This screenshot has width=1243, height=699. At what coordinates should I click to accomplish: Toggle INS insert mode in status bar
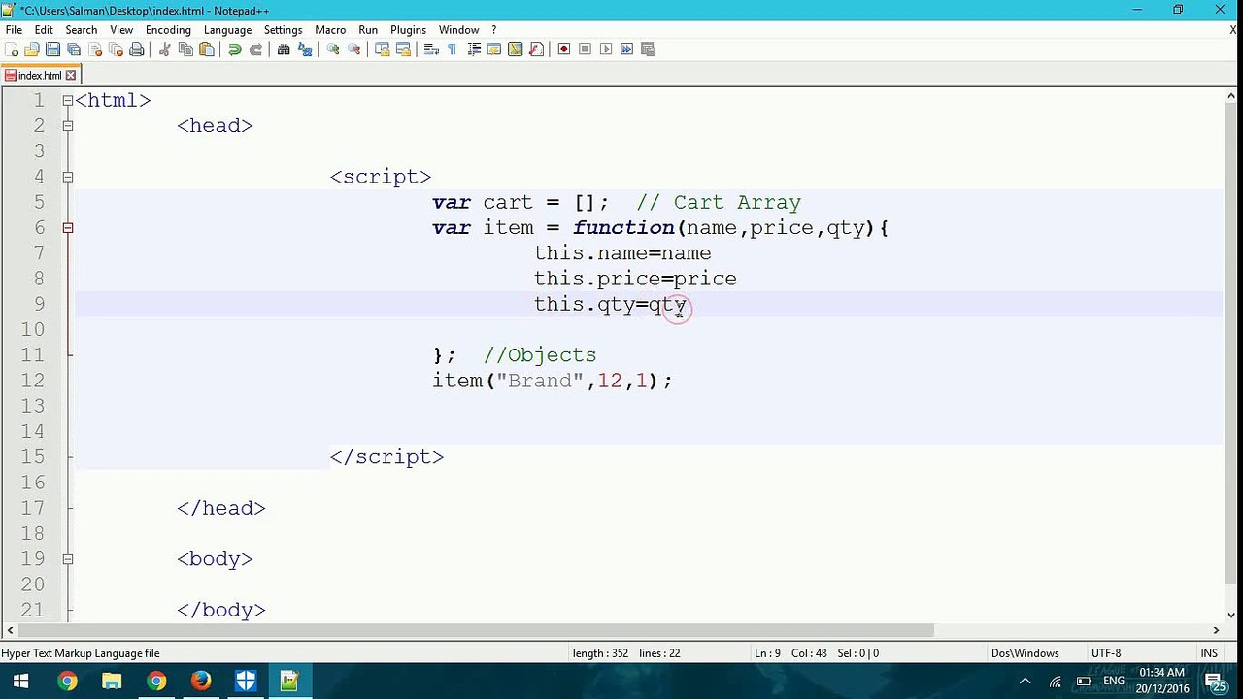coord(1209,653)
